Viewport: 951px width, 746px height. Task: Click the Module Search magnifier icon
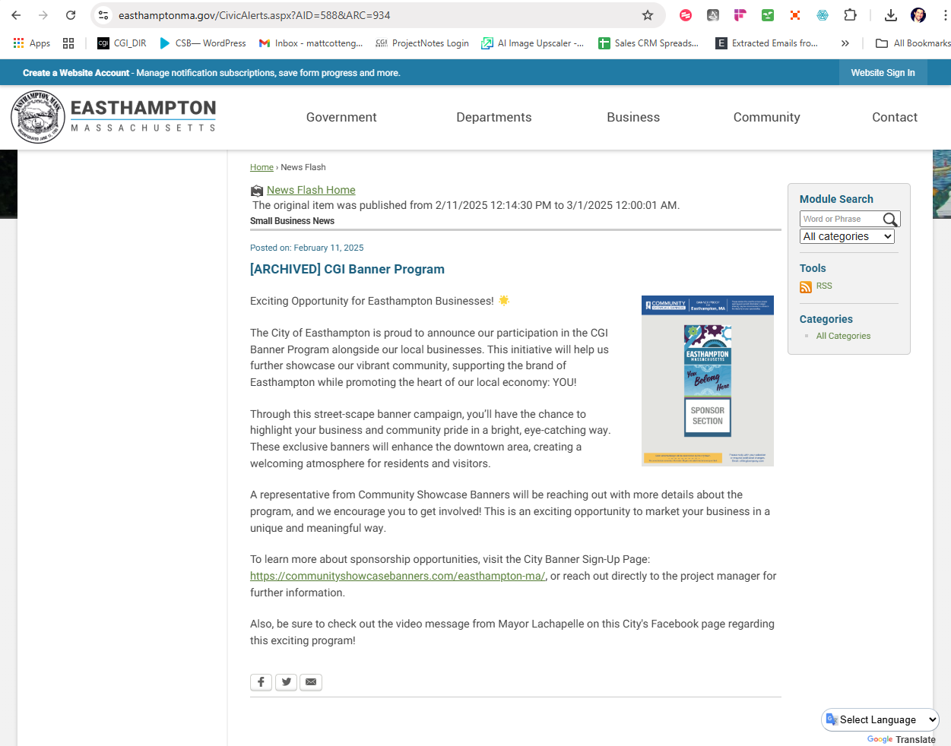pyautogui.click(x=890, y=220)
